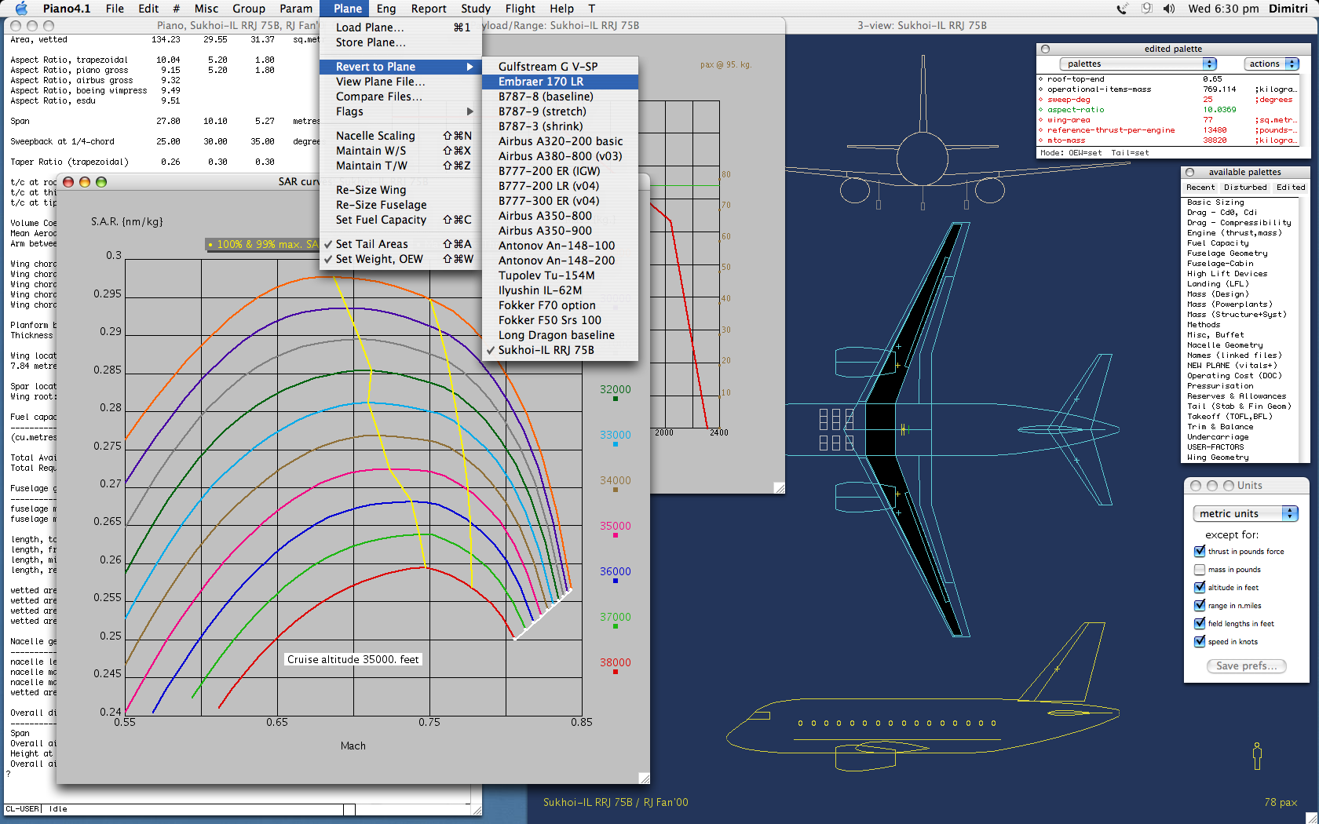This screenshot has height=824, width=1319.
Task: Click the Save prefs button
Action: click(x=1247, y=665)
